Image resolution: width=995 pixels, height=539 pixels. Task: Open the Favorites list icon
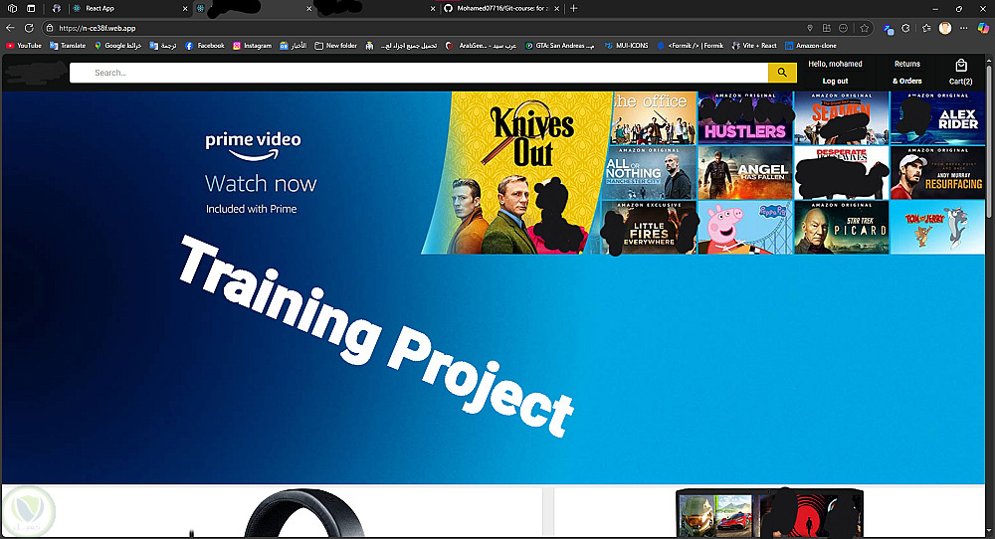point(926,28)
